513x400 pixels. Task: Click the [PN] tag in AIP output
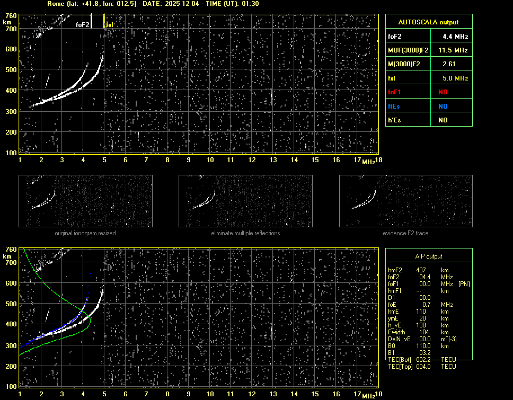(x=464, y=284)
